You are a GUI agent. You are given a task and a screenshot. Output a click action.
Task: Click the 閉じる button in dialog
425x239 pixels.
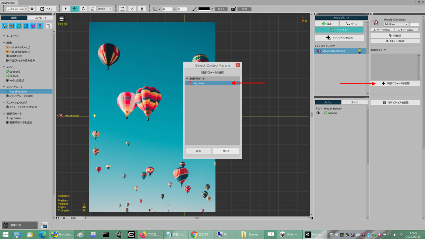pos(226,151)
